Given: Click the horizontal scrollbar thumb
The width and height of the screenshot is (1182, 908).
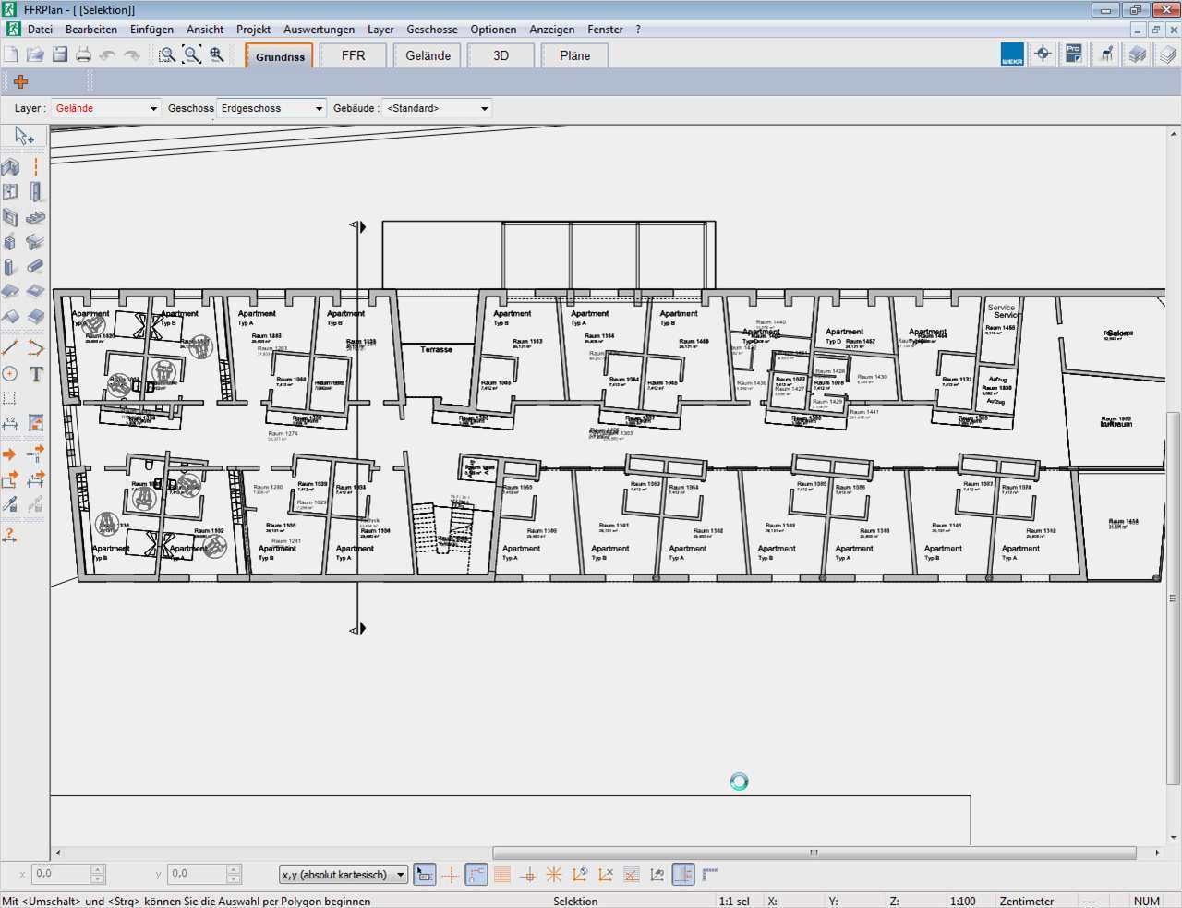Looking at the screenshot, I should click(814, 853).
